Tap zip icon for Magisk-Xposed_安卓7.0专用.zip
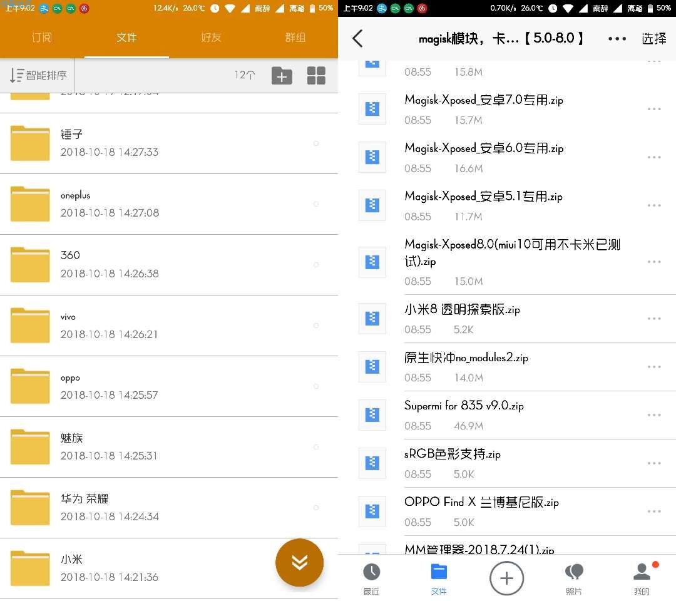Screen dimensions: 676x601 click(x=372, y=109)
